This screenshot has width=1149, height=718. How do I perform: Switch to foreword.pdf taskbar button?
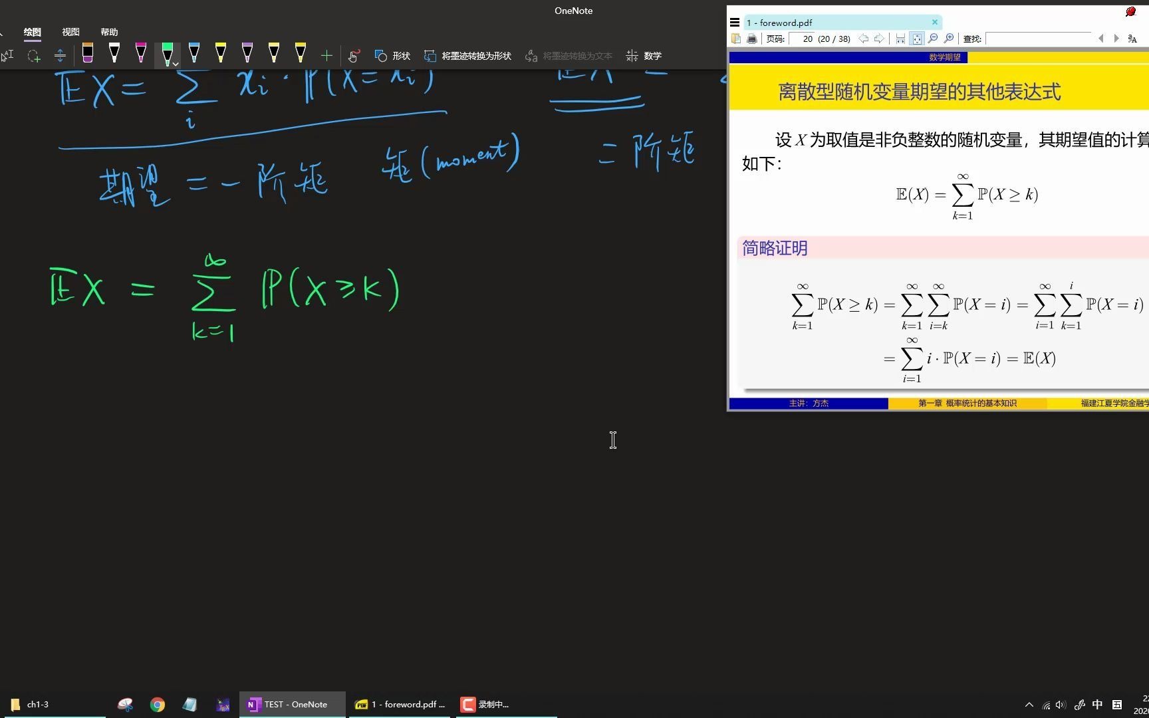pyautogui.click(x=401, y=704)
